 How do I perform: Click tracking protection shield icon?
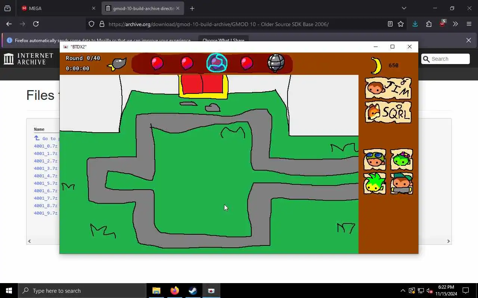(x=91, y=24)
